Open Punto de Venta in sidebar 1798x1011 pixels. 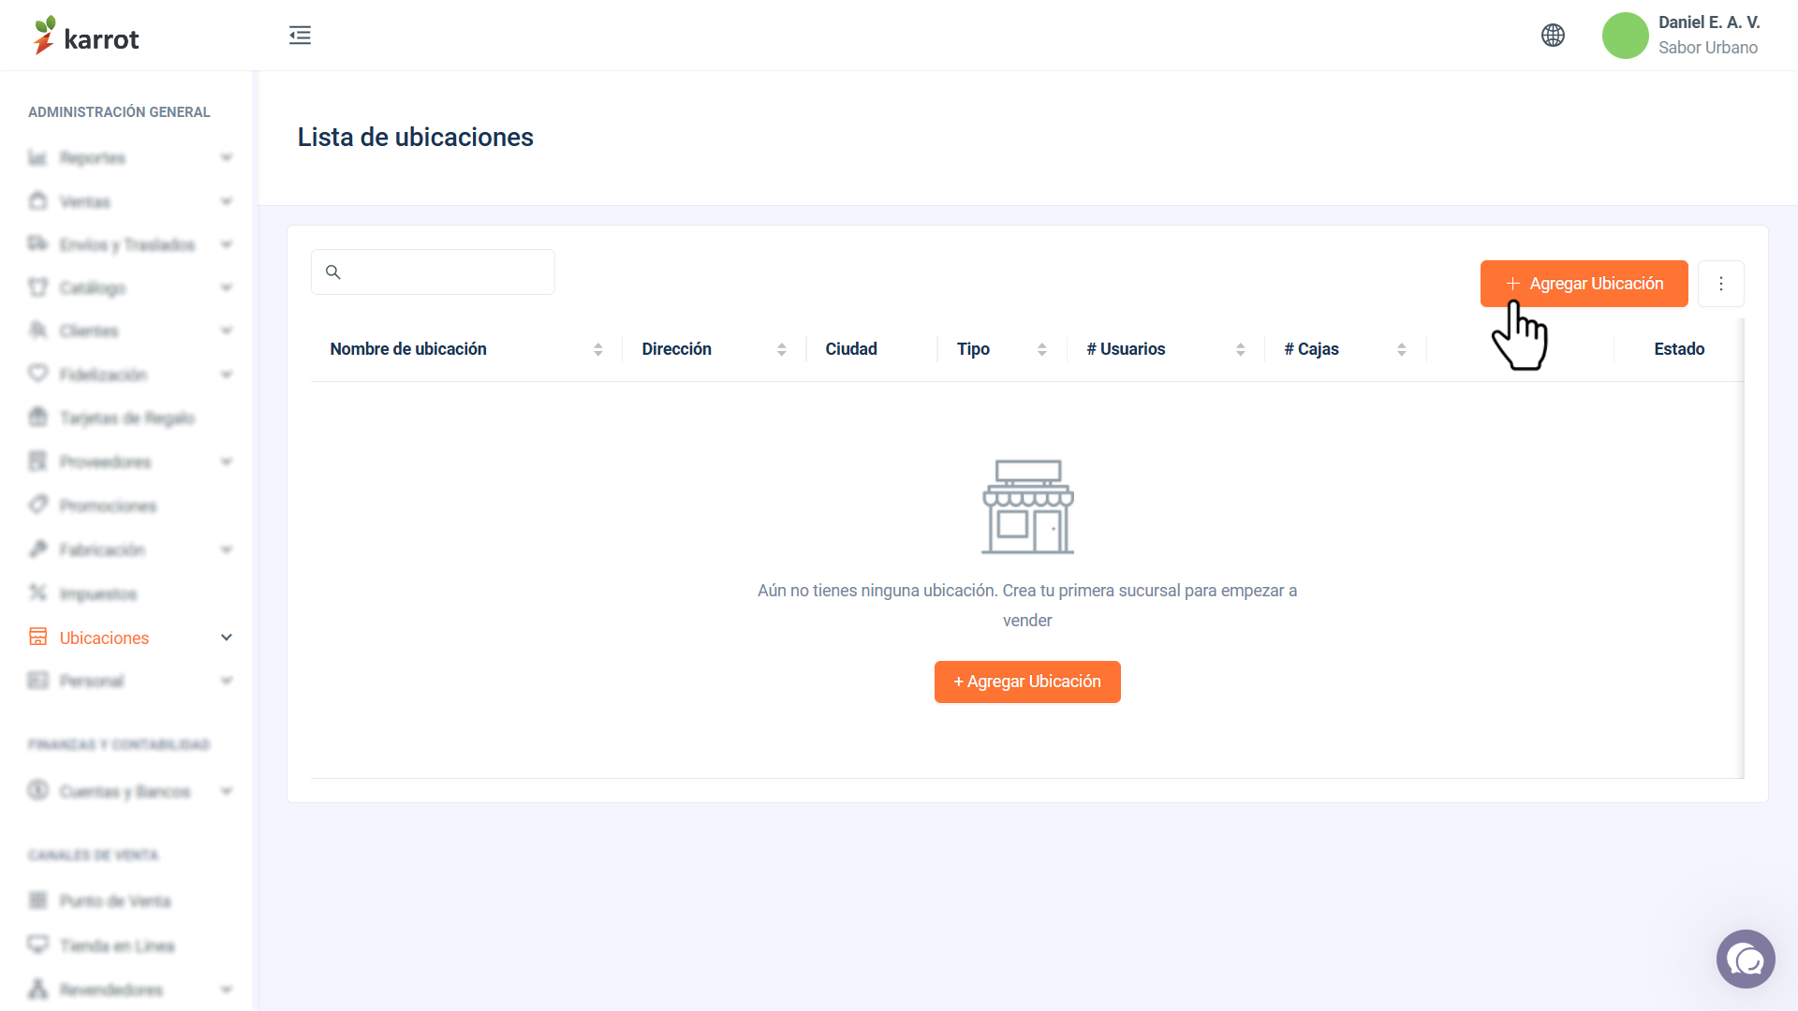[x=114, y=901]
